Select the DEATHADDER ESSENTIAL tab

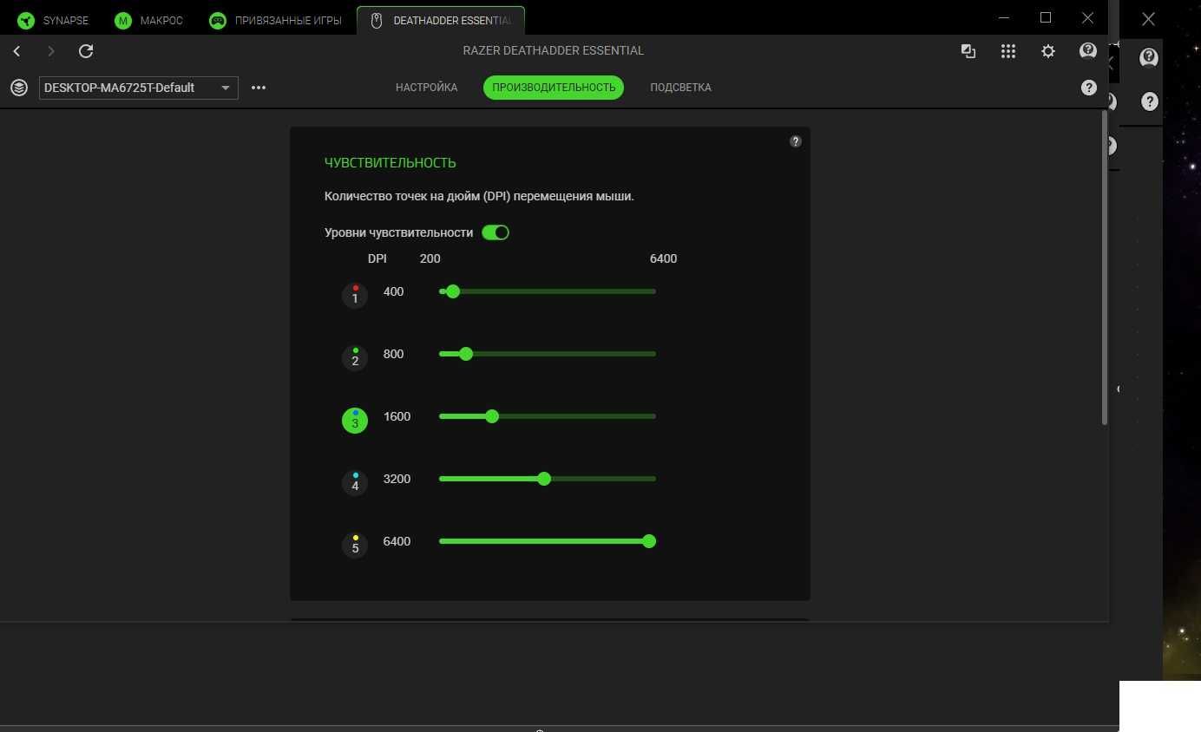[x=441, y=20]
